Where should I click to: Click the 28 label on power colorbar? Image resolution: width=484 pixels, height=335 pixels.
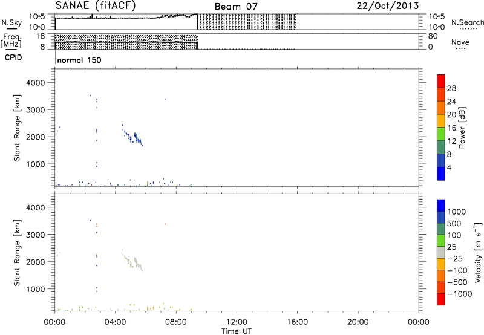pyautogui.click(x=451, y=88)
